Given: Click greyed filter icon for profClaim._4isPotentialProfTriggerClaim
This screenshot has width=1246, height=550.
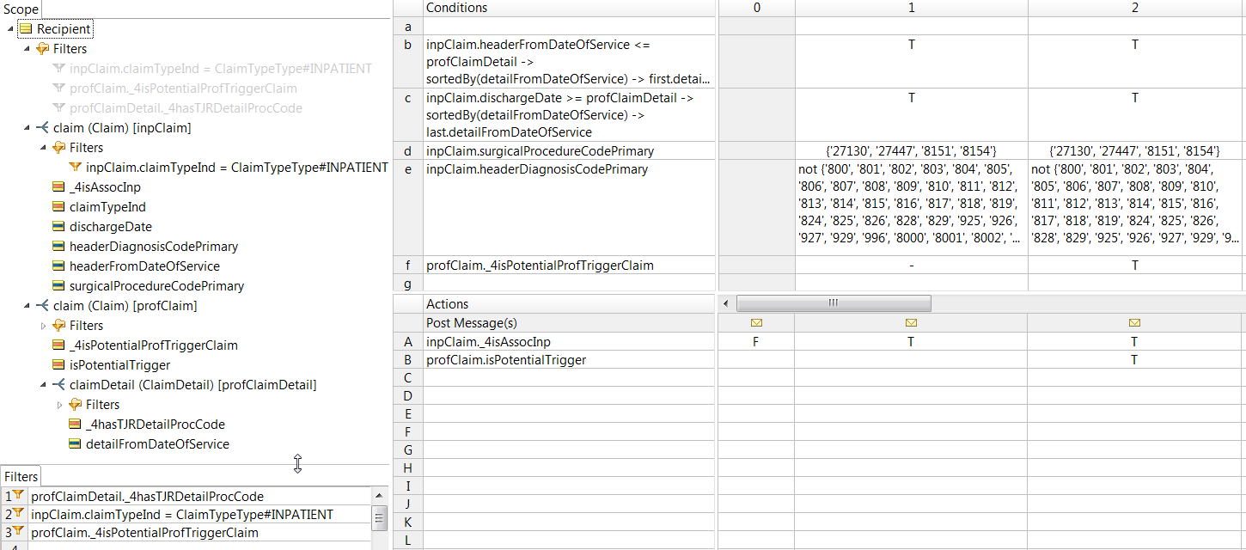Looking at the screenshot, I should point(58,89).
